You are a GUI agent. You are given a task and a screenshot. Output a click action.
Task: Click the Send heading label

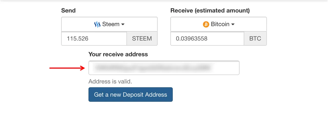[68, 11]
